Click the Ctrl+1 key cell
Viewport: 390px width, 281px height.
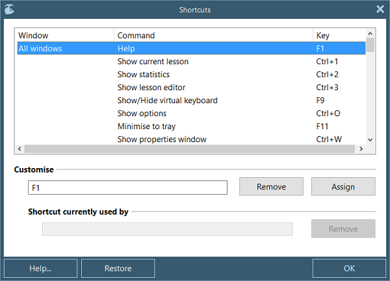[327, 61]
